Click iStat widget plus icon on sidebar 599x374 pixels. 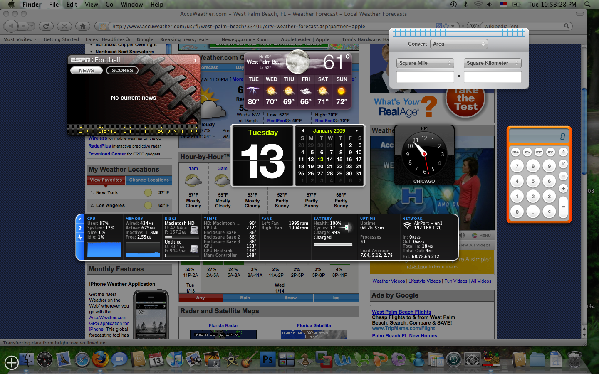point(80,237)
